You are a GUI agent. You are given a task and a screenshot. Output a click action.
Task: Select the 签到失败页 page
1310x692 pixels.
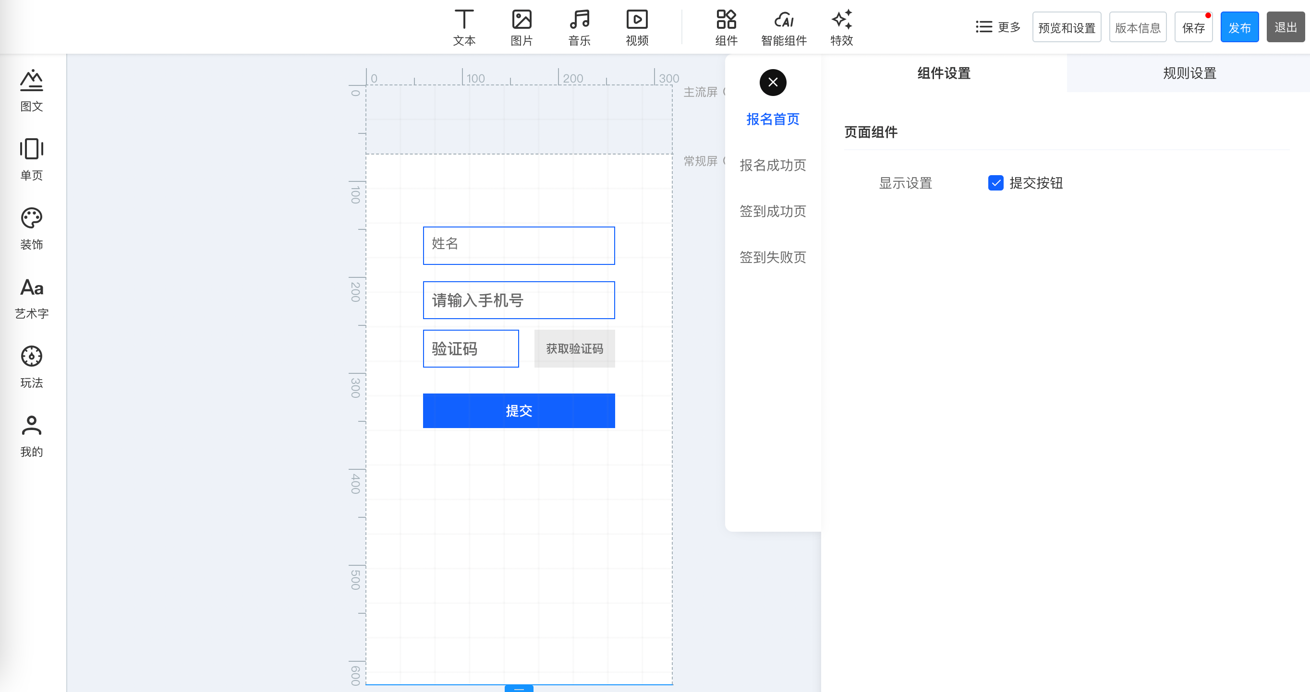[x=773, y=257]
